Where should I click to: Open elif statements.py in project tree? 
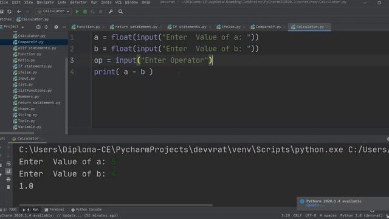pyautogui.click(x=36, y=48)
